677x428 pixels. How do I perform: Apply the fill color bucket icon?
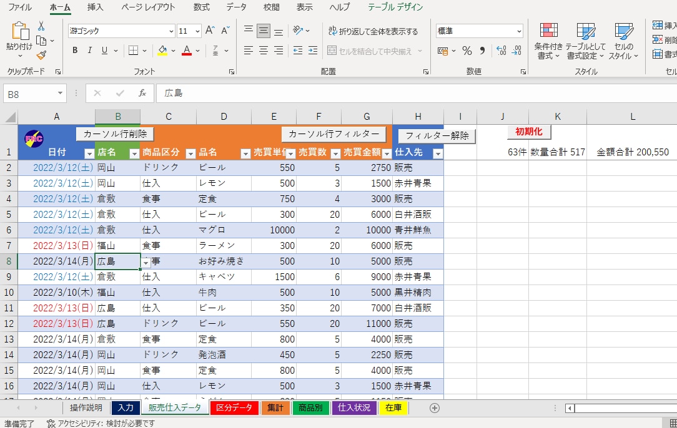(162, 51)
